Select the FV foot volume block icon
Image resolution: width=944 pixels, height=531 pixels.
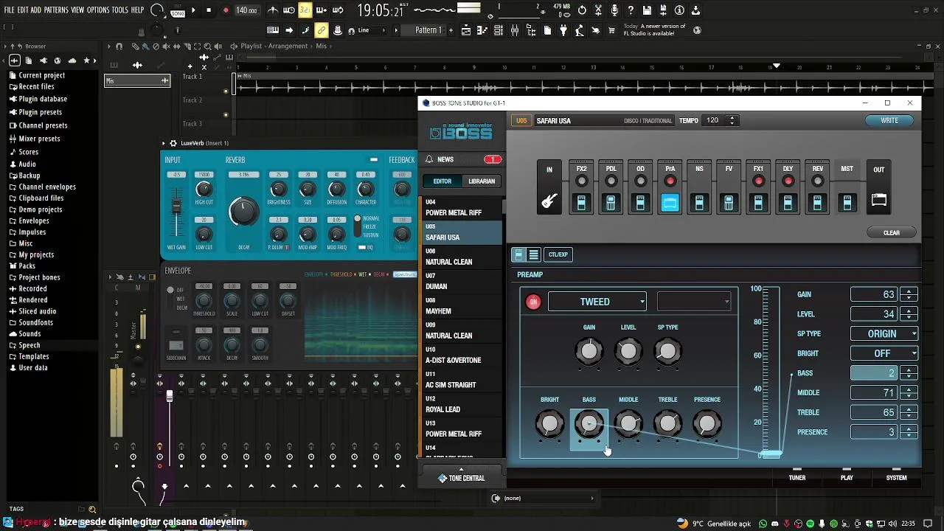point(729,203)
